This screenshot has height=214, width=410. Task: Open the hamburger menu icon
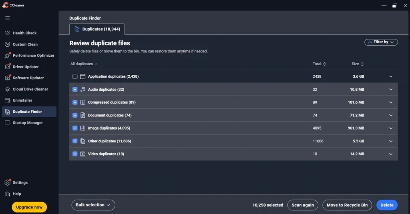[7, 18]
